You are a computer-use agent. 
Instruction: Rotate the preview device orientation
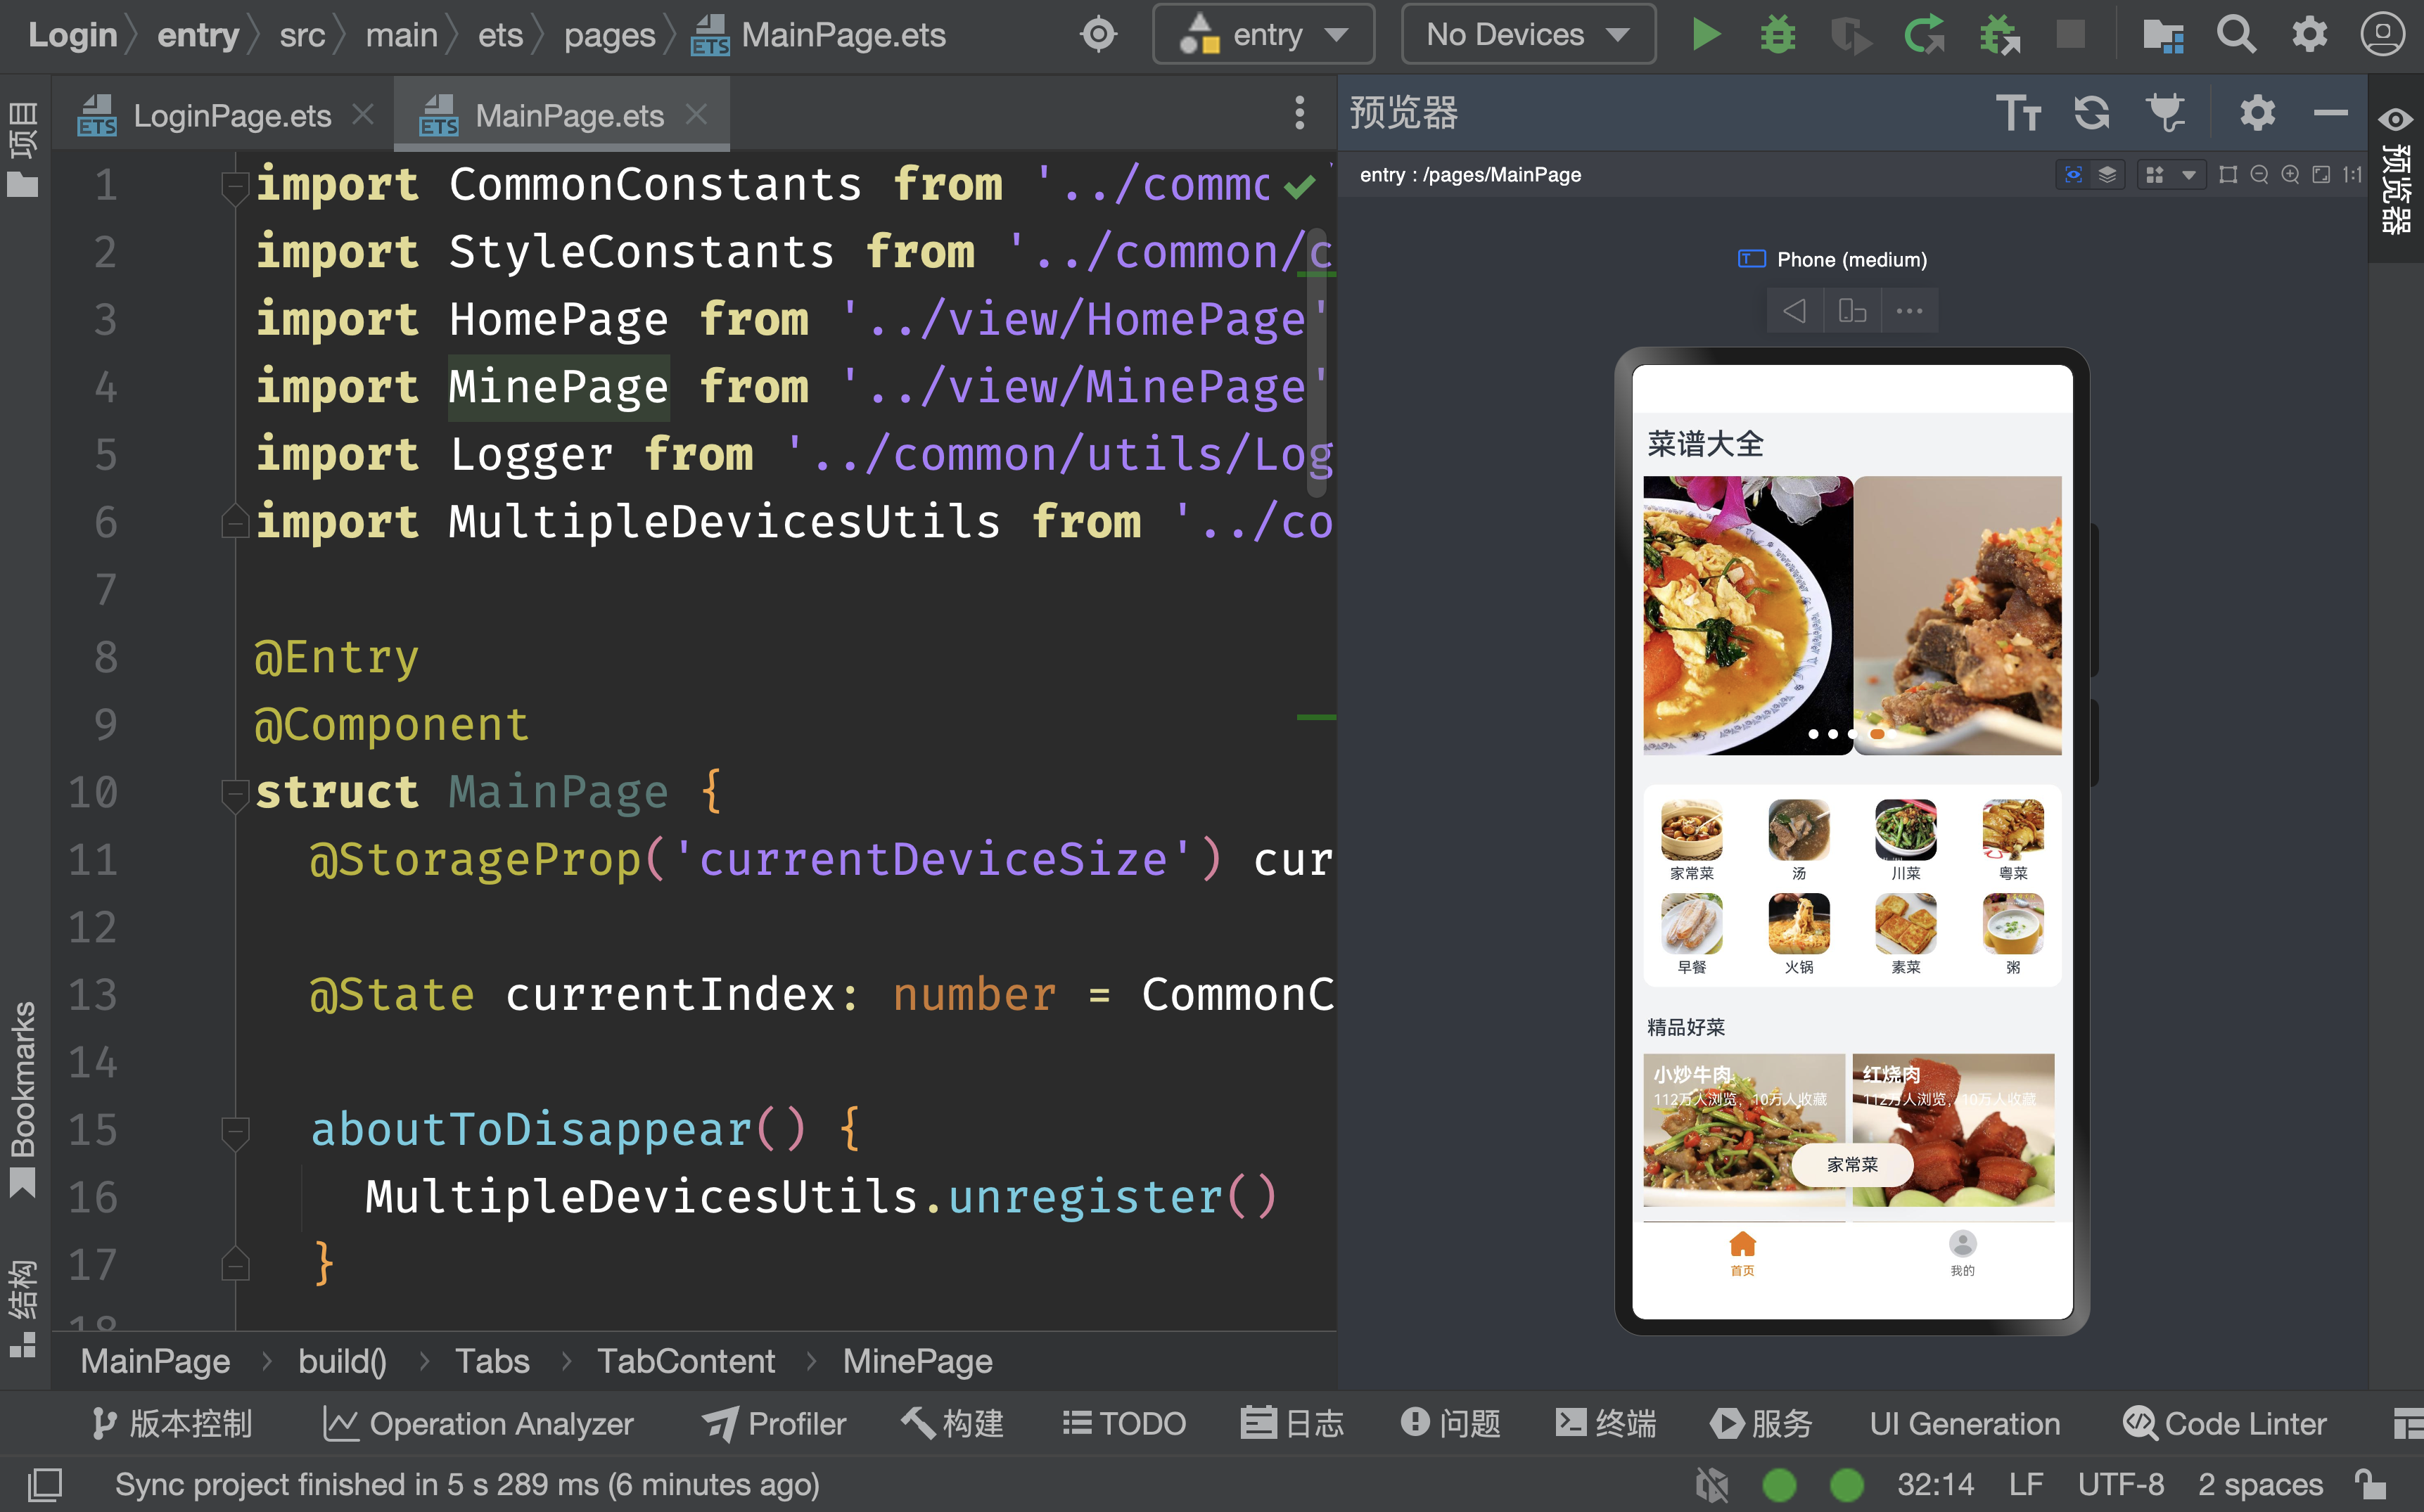[x=1852, y=311]
